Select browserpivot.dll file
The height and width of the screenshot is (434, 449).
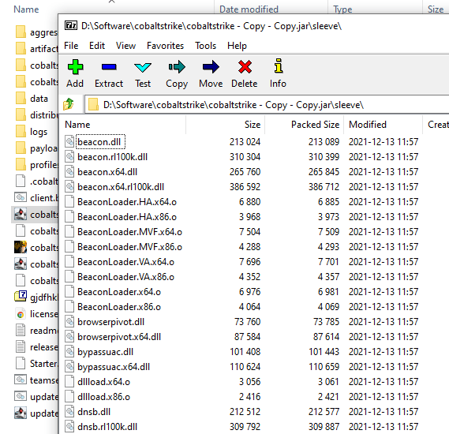tap(110, 322)
